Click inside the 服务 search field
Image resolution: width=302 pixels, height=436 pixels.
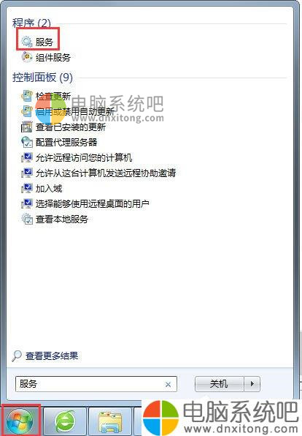click(x=96, y=384)
